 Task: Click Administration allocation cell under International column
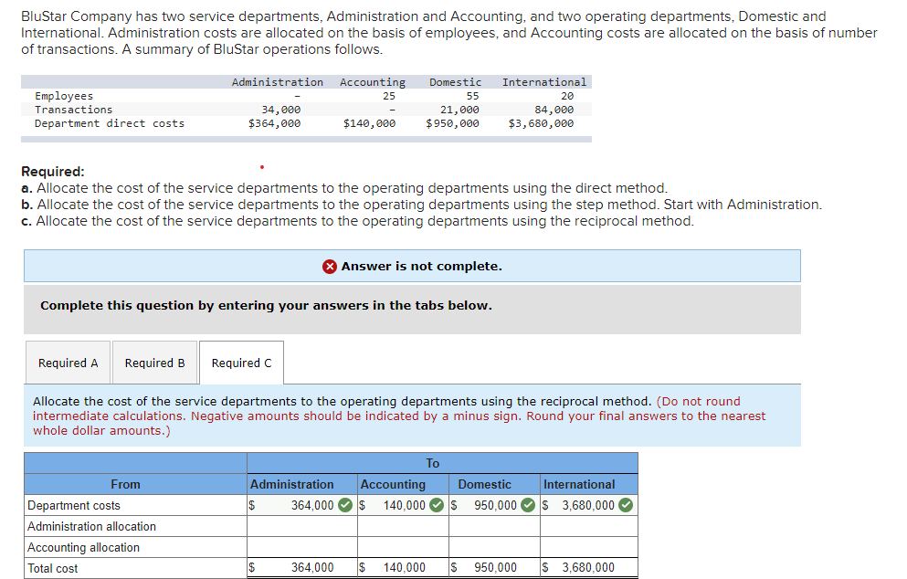pyautogui.click(x=589, y=526)
